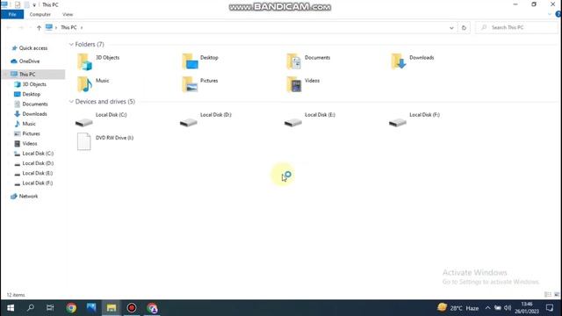The image size is (562, 316).
Task: Open the Help question mark icon
Action: 558,14
